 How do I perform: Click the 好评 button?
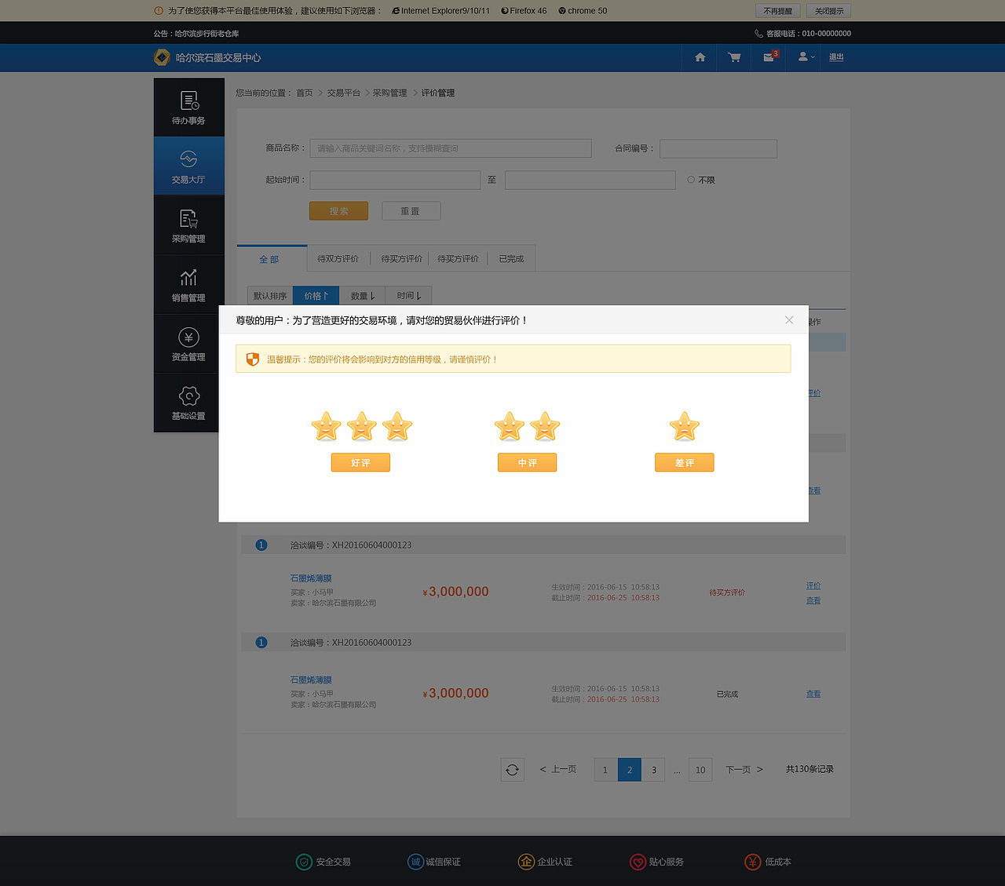[x=360, y=462]
